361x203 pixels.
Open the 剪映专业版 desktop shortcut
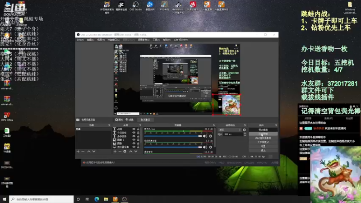pos(121,6)
